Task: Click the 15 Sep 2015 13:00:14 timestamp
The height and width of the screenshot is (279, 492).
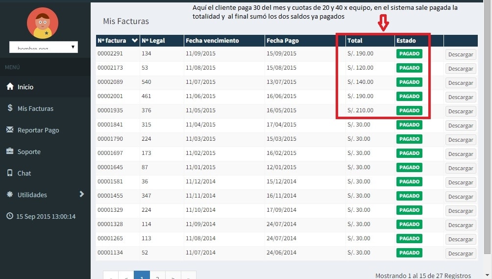Action: pos(46,217)
